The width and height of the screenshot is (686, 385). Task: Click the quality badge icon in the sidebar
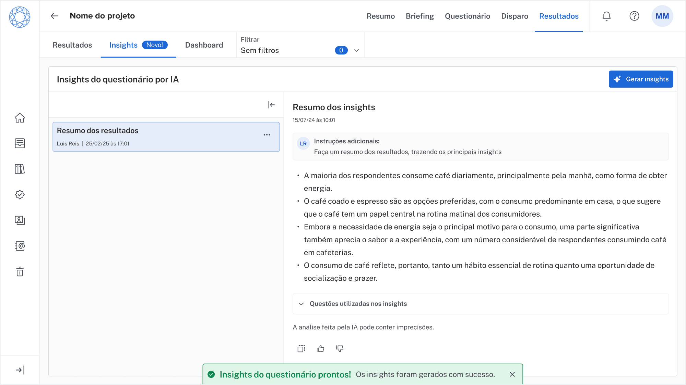coord(20,195)
